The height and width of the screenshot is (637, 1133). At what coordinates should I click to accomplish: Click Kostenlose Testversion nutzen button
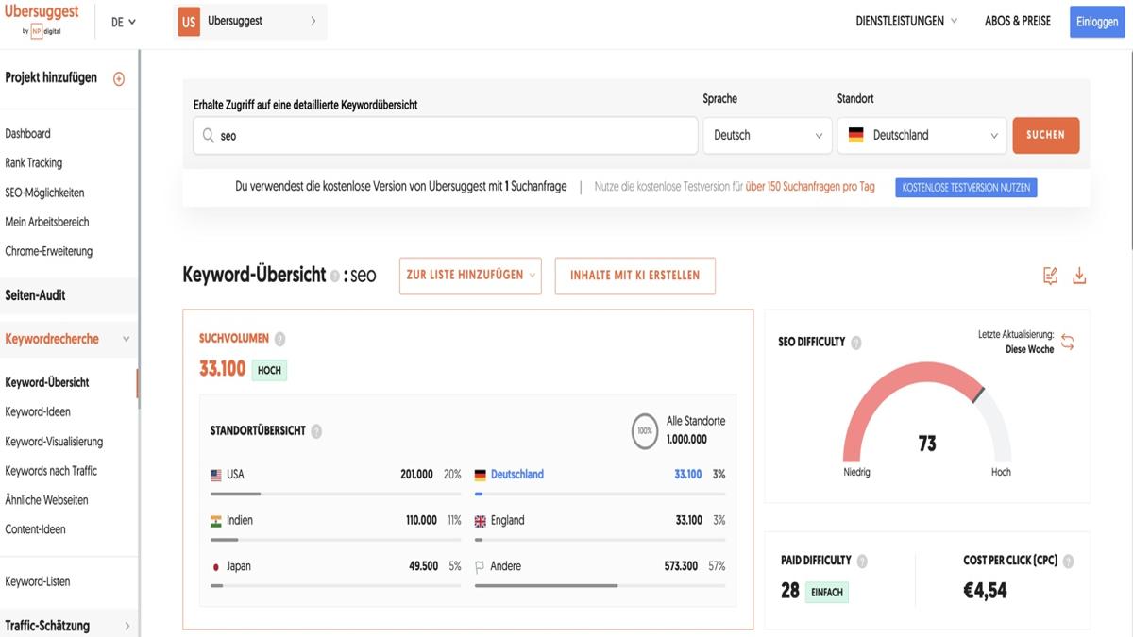click(966, 188)
